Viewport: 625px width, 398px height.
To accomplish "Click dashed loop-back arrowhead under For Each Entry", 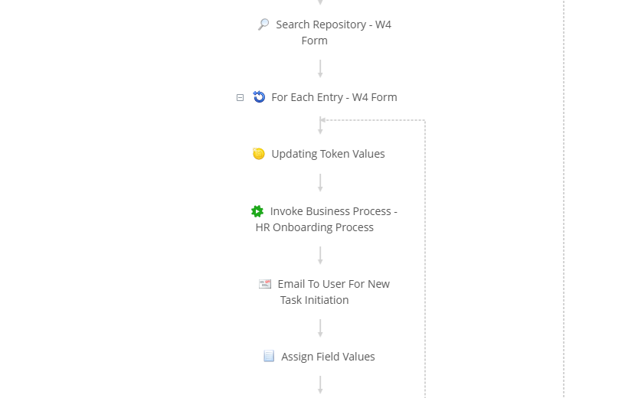I will [x=324, y=120].
